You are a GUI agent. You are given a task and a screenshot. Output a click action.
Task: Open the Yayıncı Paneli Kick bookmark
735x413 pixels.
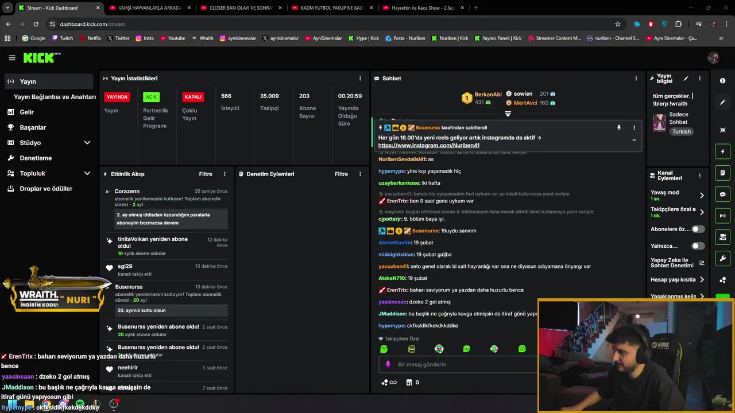click(x=498, y=38)
